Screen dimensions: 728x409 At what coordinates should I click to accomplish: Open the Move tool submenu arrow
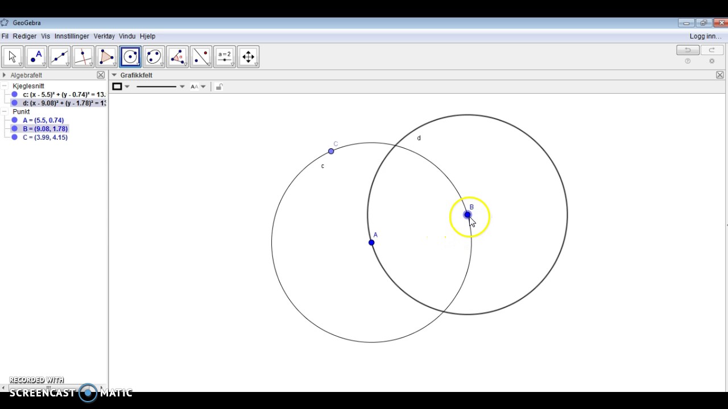(20, 65)
